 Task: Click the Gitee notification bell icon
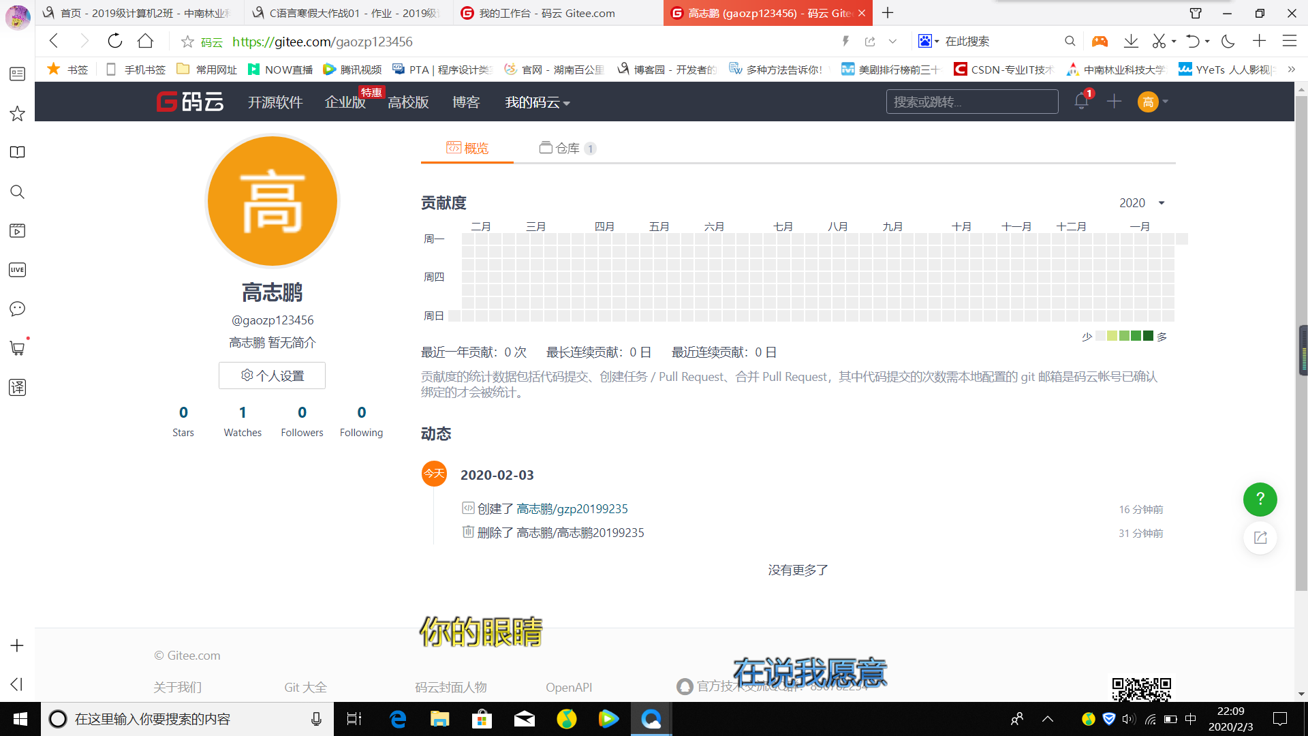tap(1080, 102)
